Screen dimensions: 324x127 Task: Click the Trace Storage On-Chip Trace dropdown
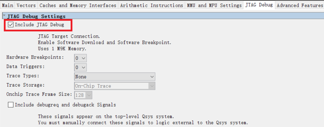(115, 86)
